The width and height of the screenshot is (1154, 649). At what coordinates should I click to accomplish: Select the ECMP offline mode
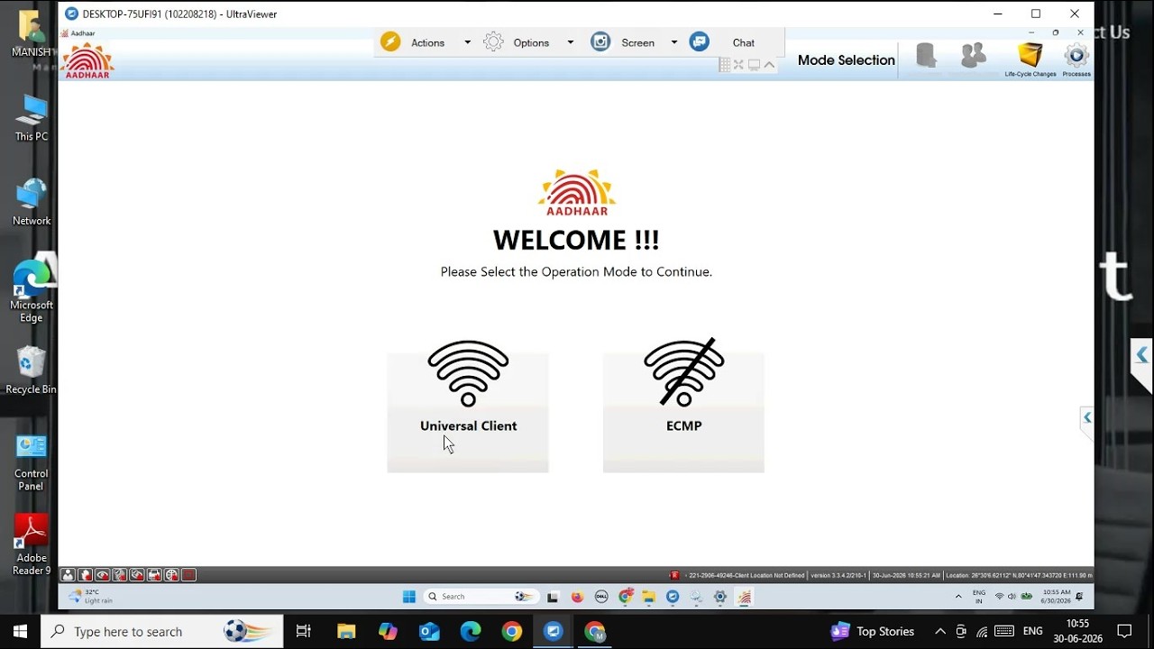coord(683,407)
